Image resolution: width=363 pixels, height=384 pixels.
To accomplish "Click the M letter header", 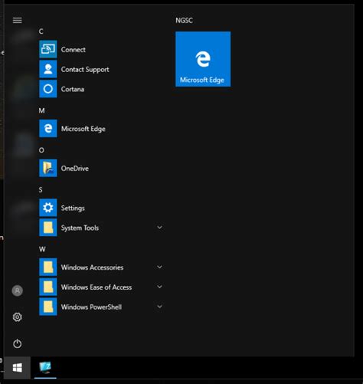I will click(42, 110).
